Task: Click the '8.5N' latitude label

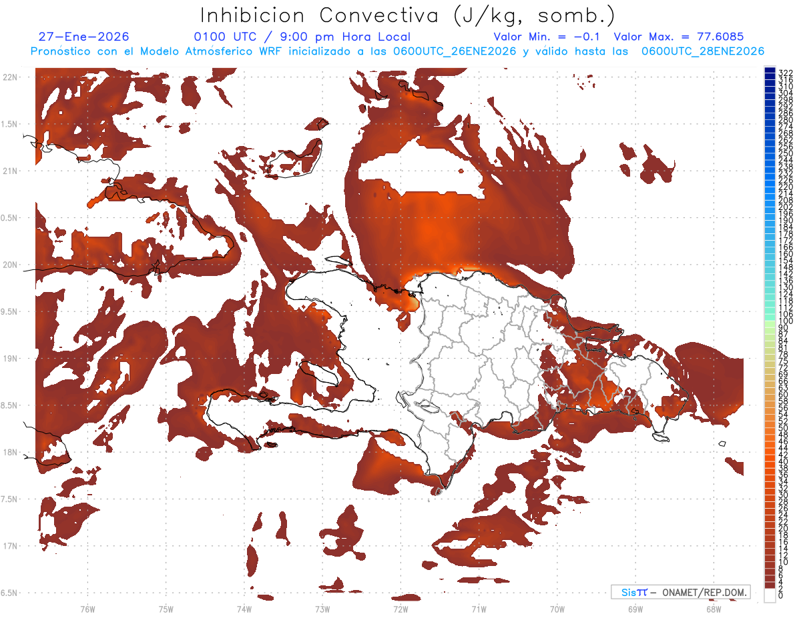Action: click(x=9, y=405)
